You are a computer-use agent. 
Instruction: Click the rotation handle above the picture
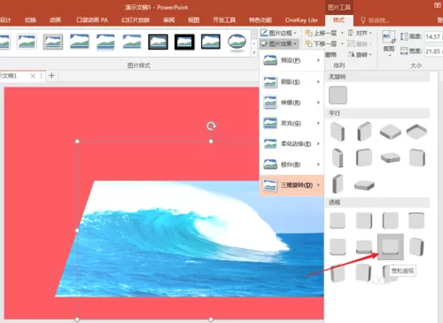tap(211, 127)
